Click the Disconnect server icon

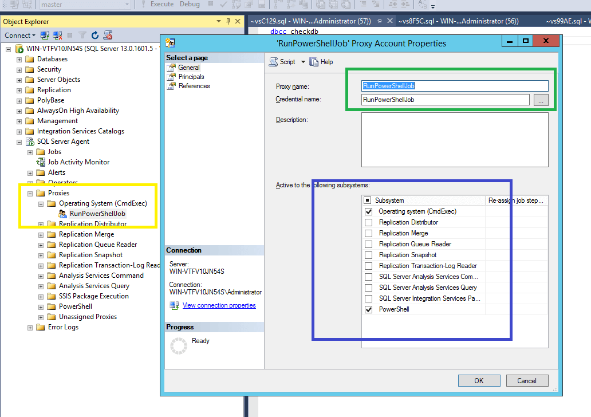pos(58,36)
